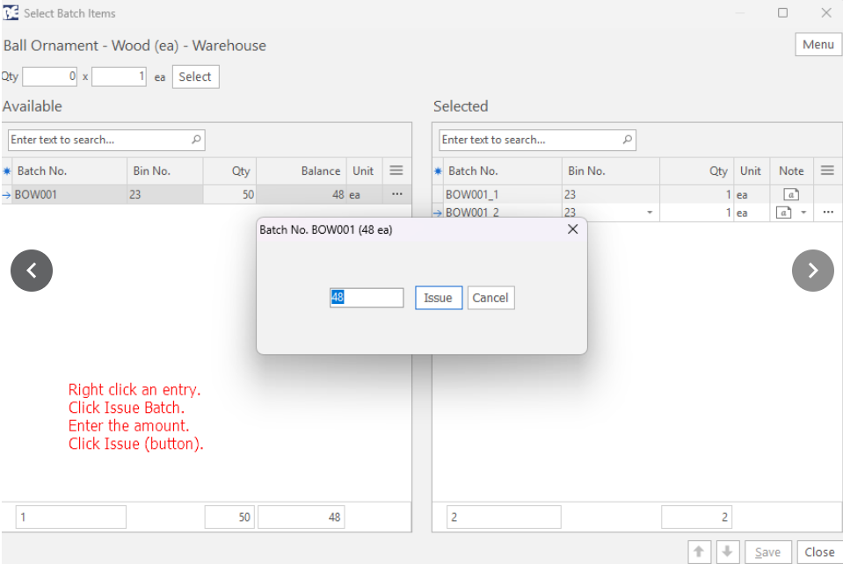Click the amount field showing 48
The width and height of the screenshot is (843, 564).
coord(367,298)
